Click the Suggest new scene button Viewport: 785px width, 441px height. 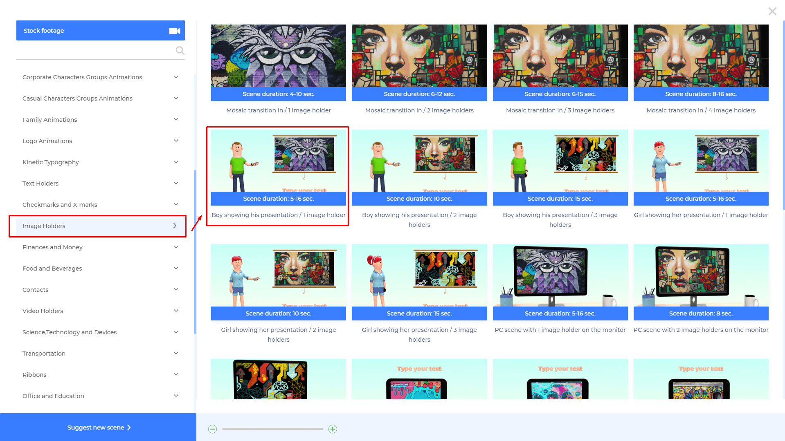click(98, 427)
